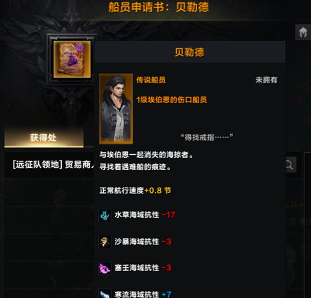Viewport: 311px width, 298px height.
Task: Open the 获得处 tab
Action: (44, 137)
